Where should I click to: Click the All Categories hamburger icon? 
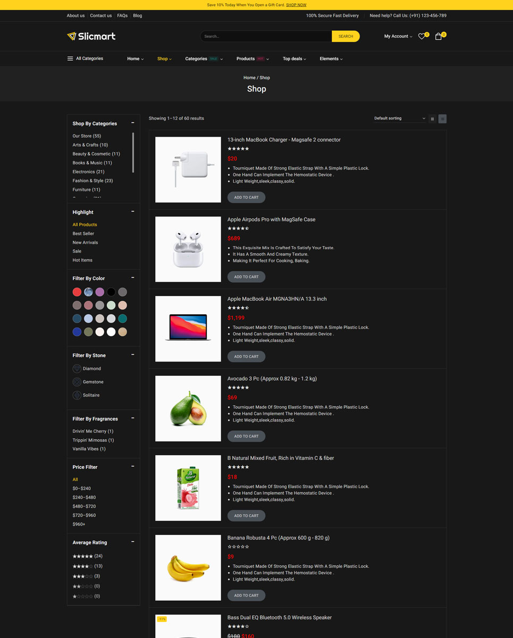(70, 58)
